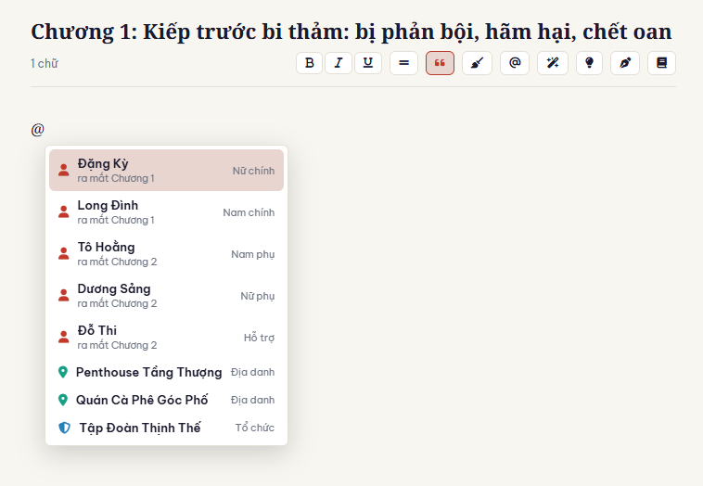Image resolution: width=703 pixels, height=486 pixels.
Task: Open the book notes icon
Action: (662, 63)
